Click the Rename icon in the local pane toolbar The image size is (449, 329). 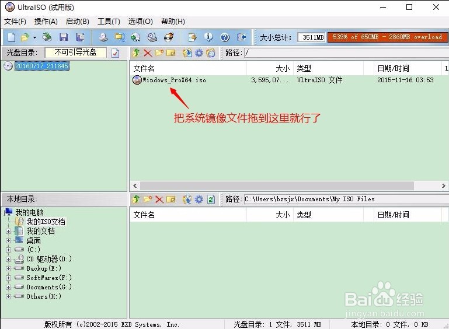[171, 199]
